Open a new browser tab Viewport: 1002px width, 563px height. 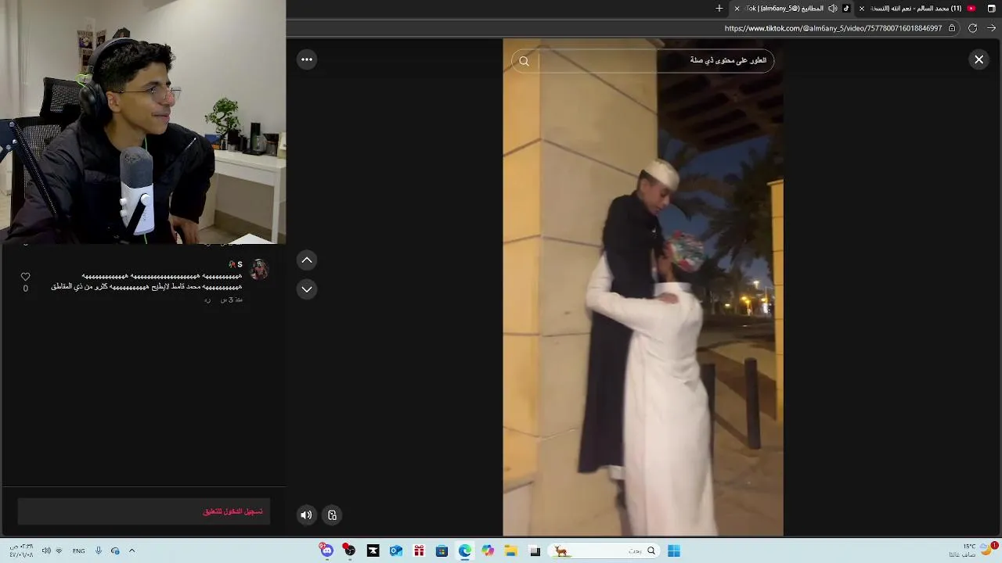tap(719, 8)
